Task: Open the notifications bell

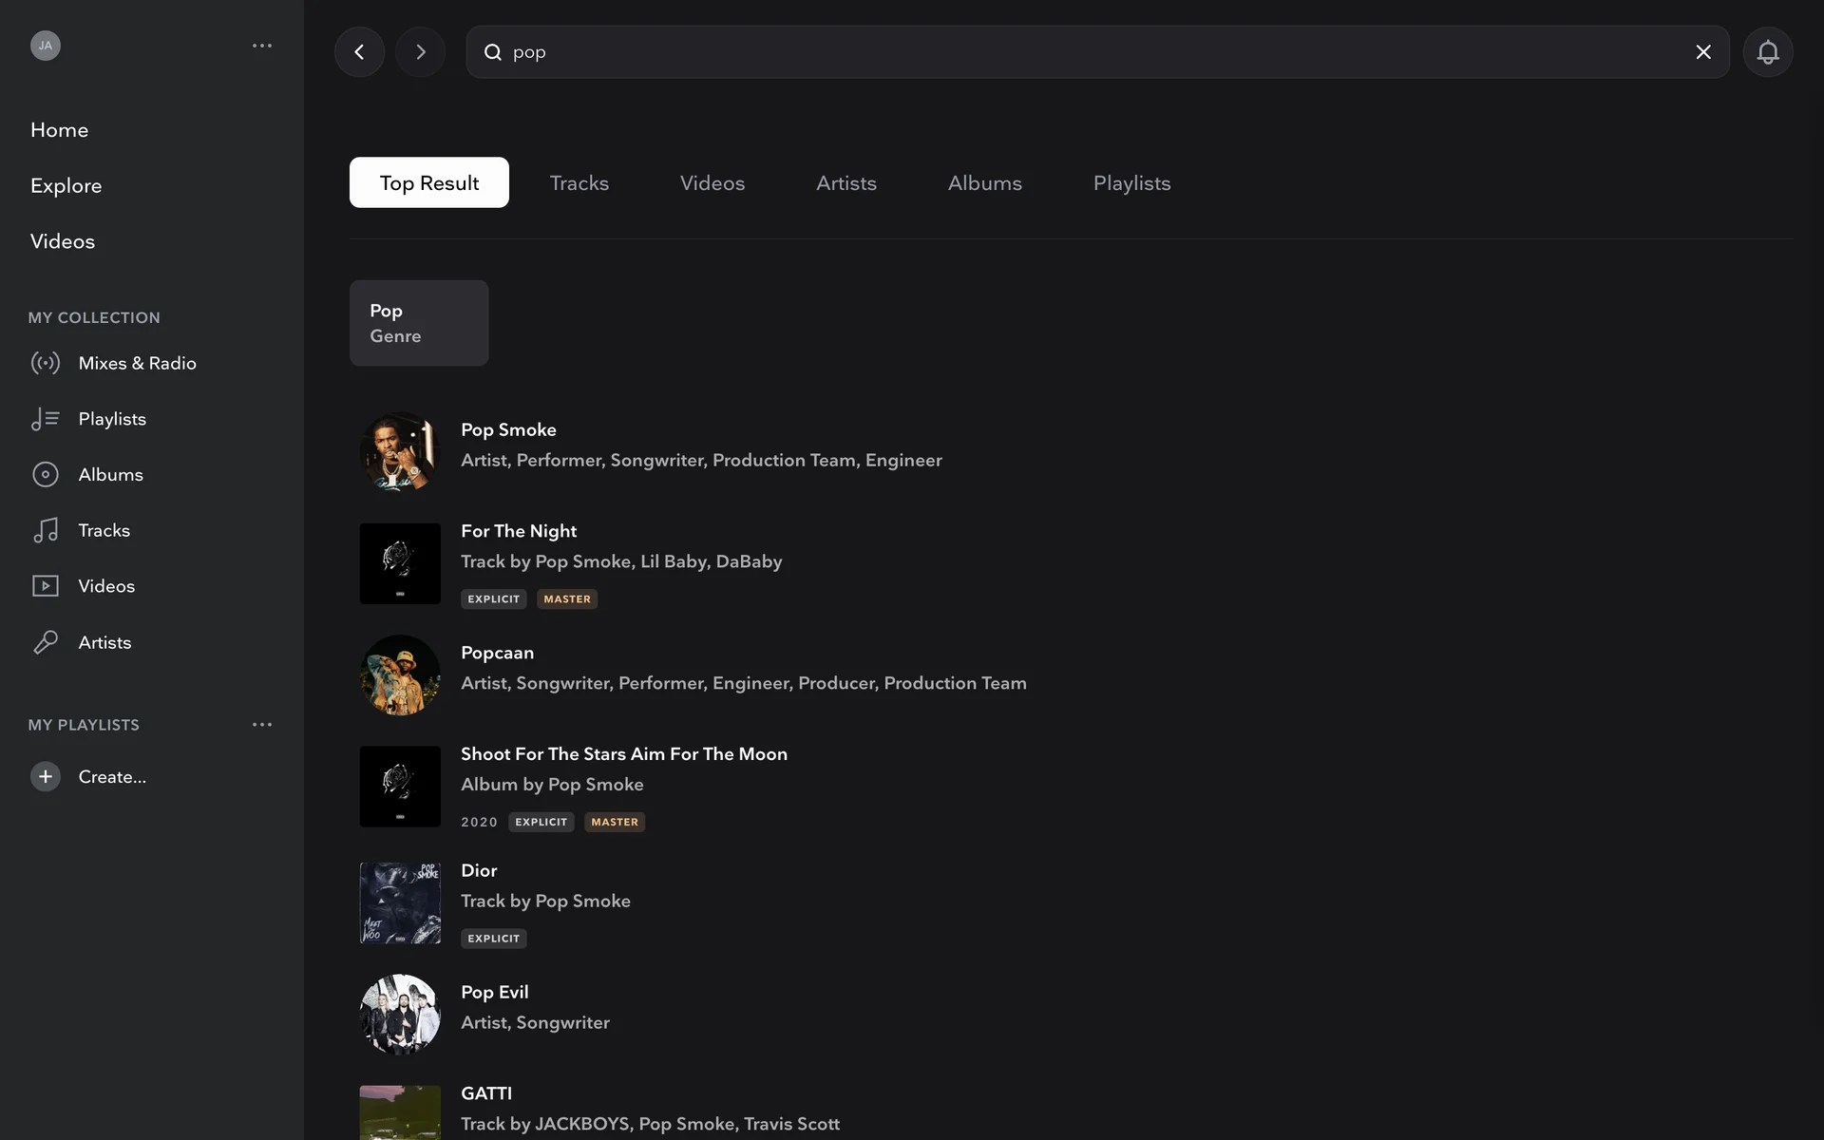Action: (x=1767, y=52)
